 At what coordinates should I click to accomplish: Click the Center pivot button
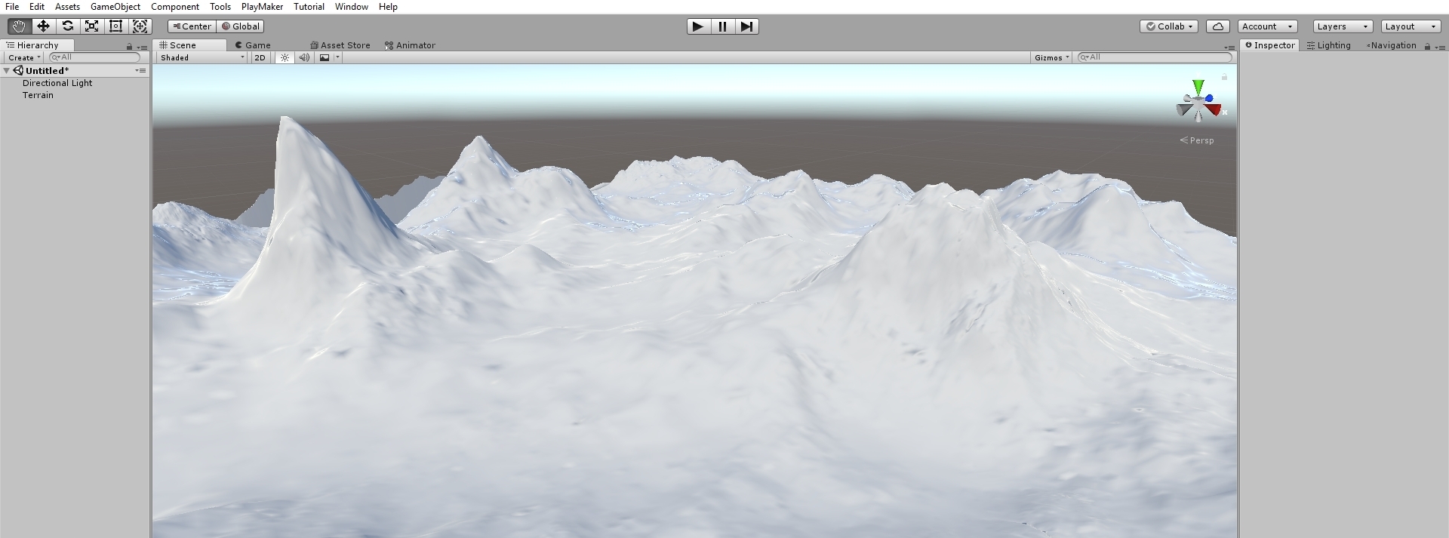click(x=192, y=26)
